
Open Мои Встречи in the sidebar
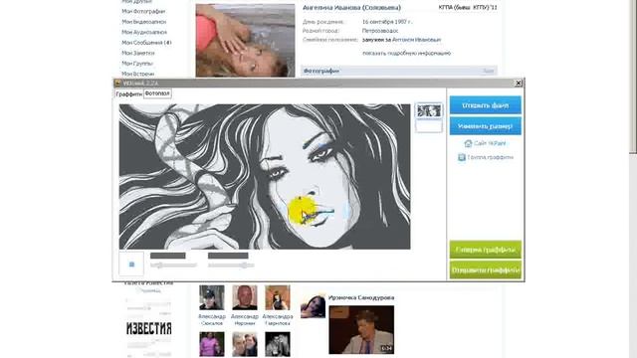click(x=138, y=74)
